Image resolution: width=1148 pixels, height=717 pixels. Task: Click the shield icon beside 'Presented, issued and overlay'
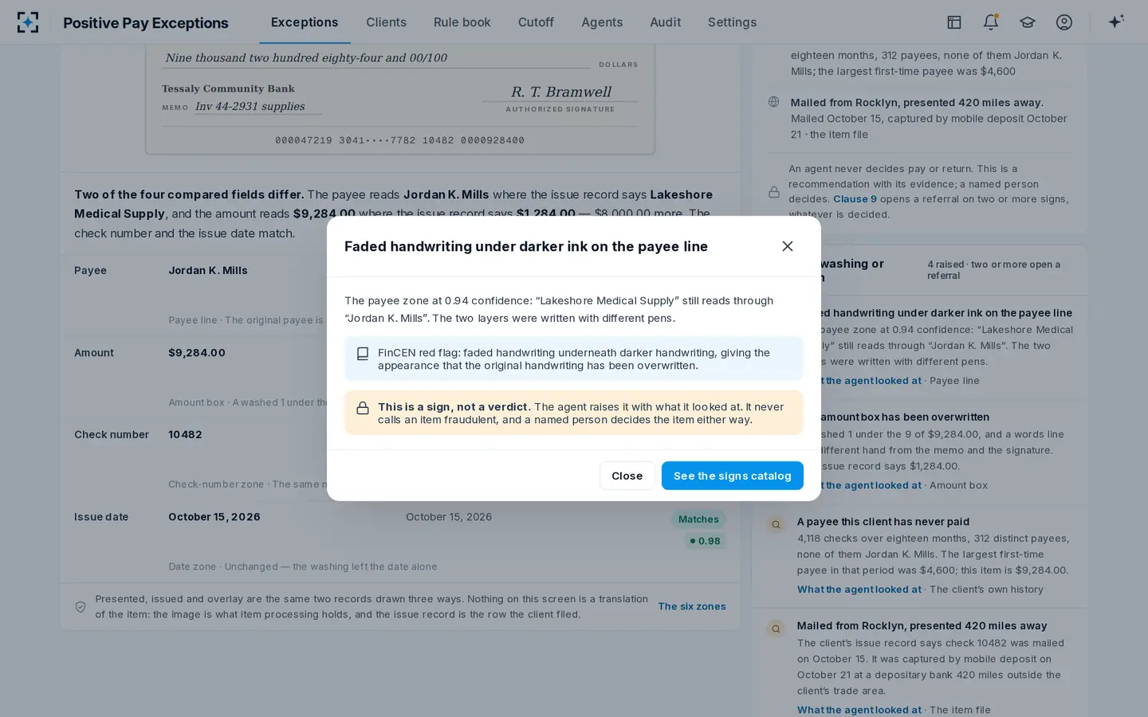pos(81,607)
